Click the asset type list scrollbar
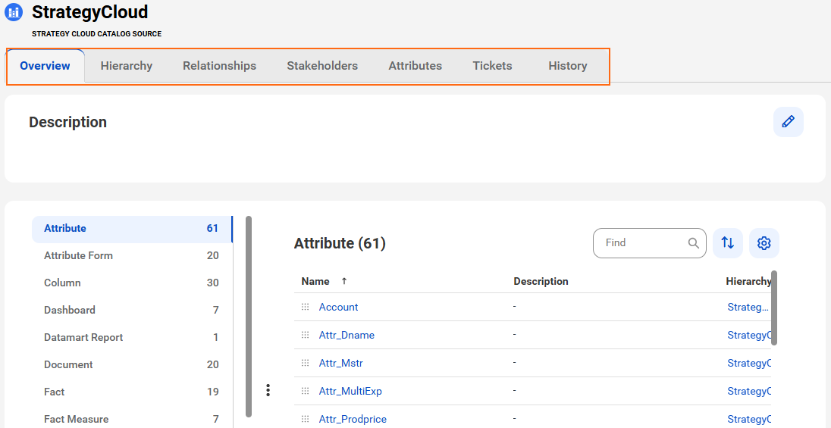The height and width of the screenshot is (428, 831). [x=249, y=316]
